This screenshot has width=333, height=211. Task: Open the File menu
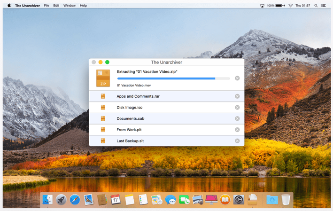pos(46,6)
